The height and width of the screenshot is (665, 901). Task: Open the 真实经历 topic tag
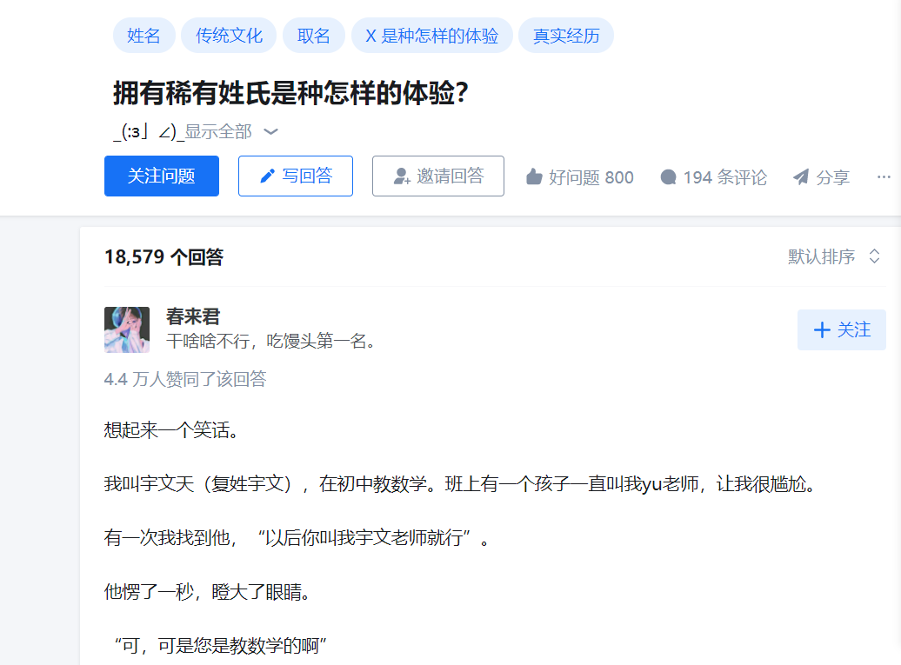coord(566,36)
